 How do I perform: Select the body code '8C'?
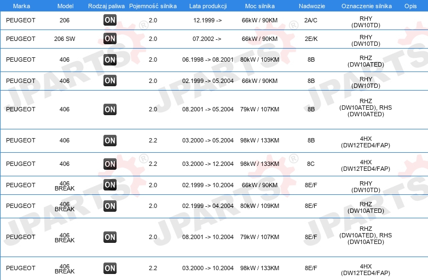click(x=311, y=164)
